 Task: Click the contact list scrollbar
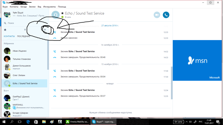click(48, 55)
